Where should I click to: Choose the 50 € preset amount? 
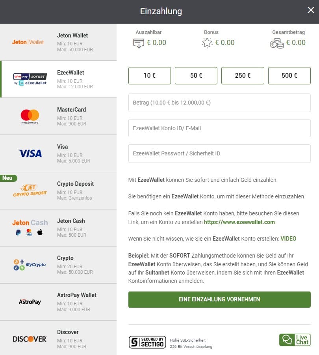point(196,76)
